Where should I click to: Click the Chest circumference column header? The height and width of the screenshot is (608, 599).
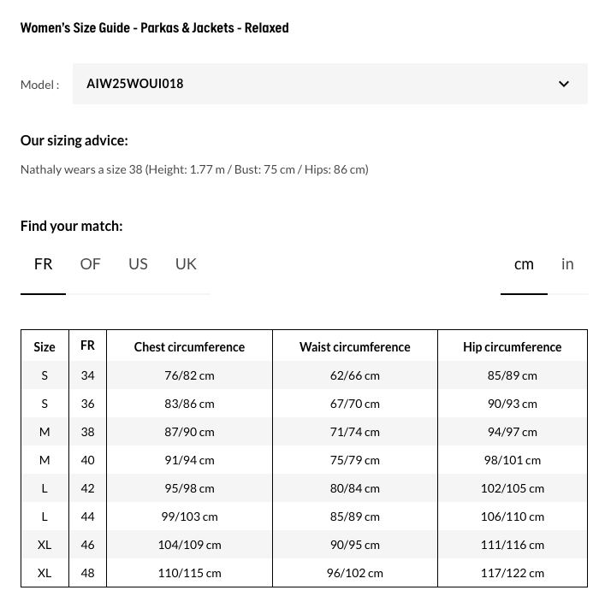click(189, 346)
